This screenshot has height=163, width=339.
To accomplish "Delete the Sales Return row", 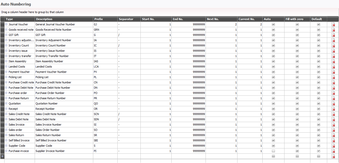I will click(x=333, y=135).
